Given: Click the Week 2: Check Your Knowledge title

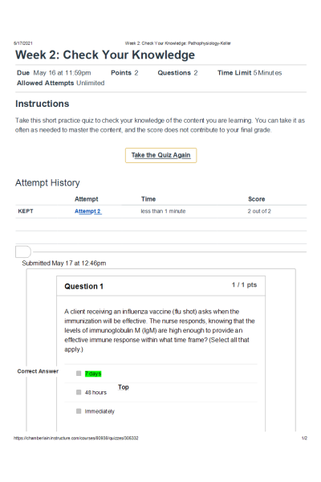Looking at the screenshot, I should 105,55.
